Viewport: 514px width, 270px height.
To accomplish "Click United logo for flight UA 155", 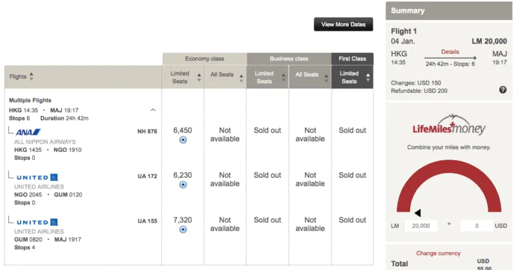I will [37, 222].
